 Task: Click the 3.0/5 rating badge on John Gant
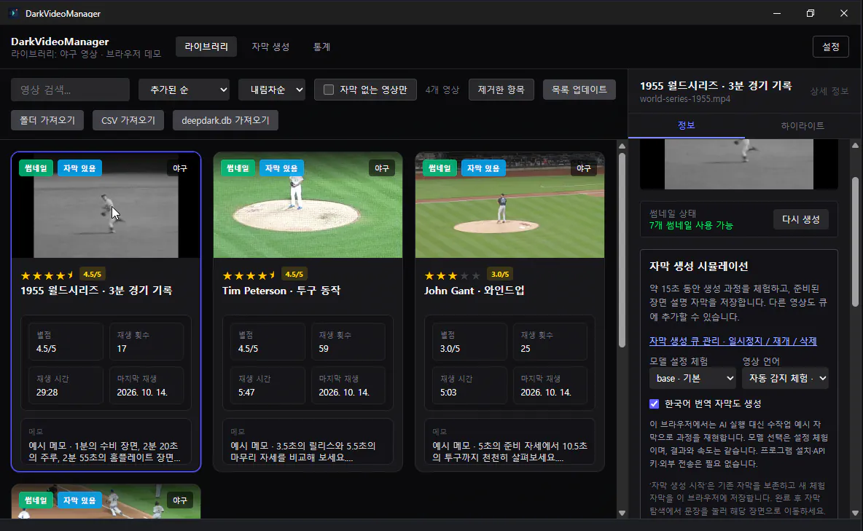pos(500,274)
